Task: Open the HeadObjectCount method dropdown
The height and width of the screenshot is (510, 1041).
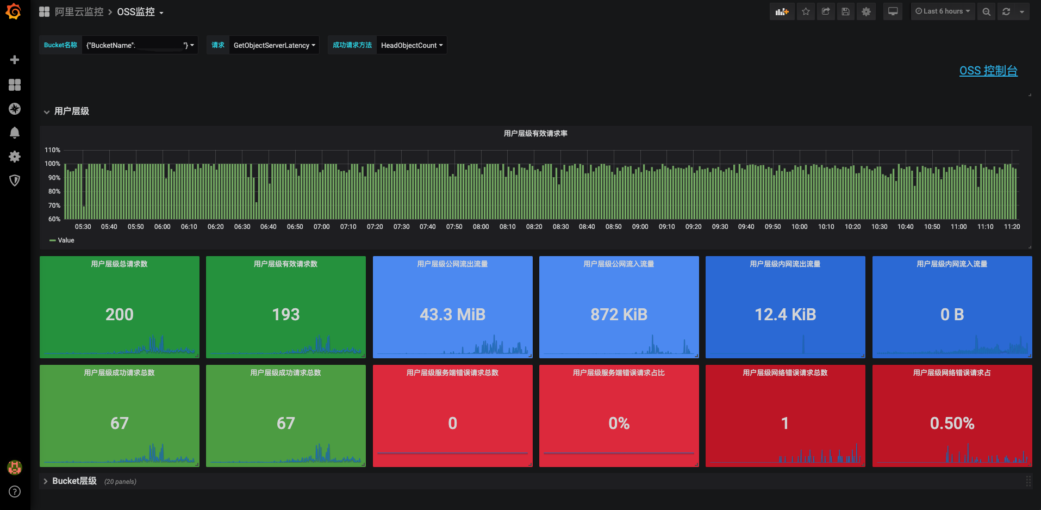Action: point(412,45)
